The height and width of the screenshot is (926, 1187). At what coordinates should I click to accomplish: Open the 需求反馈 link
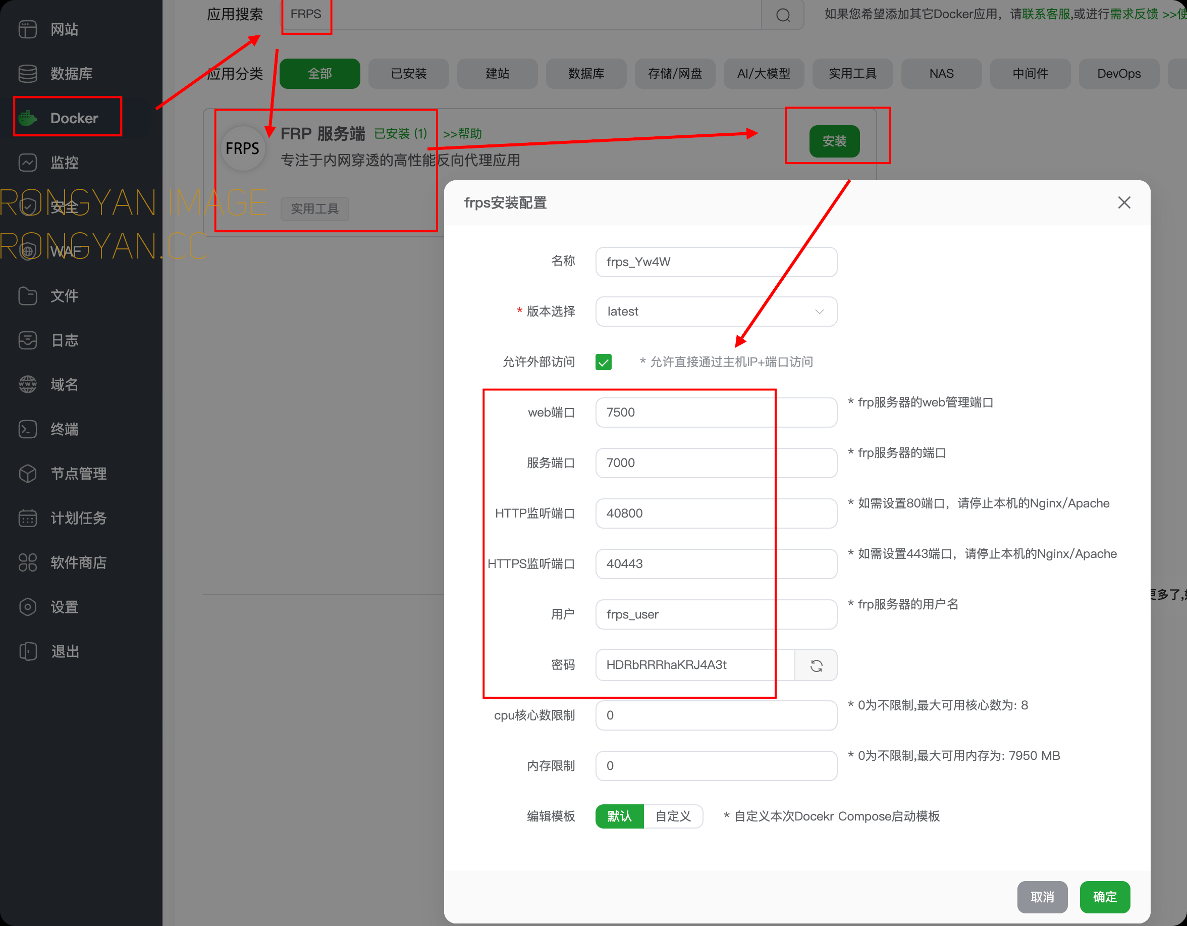[1135, 14]
